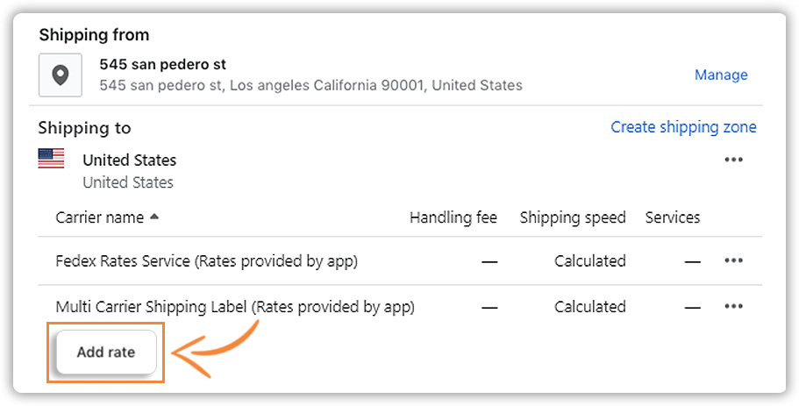Click Calculated speed for Multi Carrier row
Screen dimensions: 799x406
(x=589, y=307)
